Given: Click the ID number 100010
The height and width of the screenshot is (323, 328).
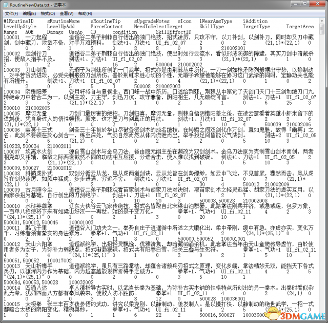Looking at the screenshot, I should click(x=12, y=206).
